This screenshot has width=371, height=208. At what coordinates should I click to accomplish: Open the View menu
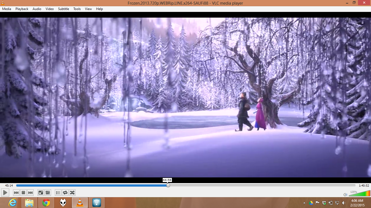89,9
